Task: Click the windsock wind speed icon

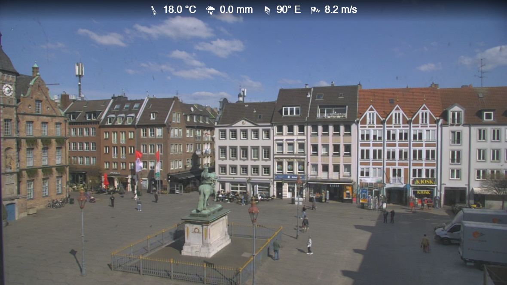Action: point(315,10)
